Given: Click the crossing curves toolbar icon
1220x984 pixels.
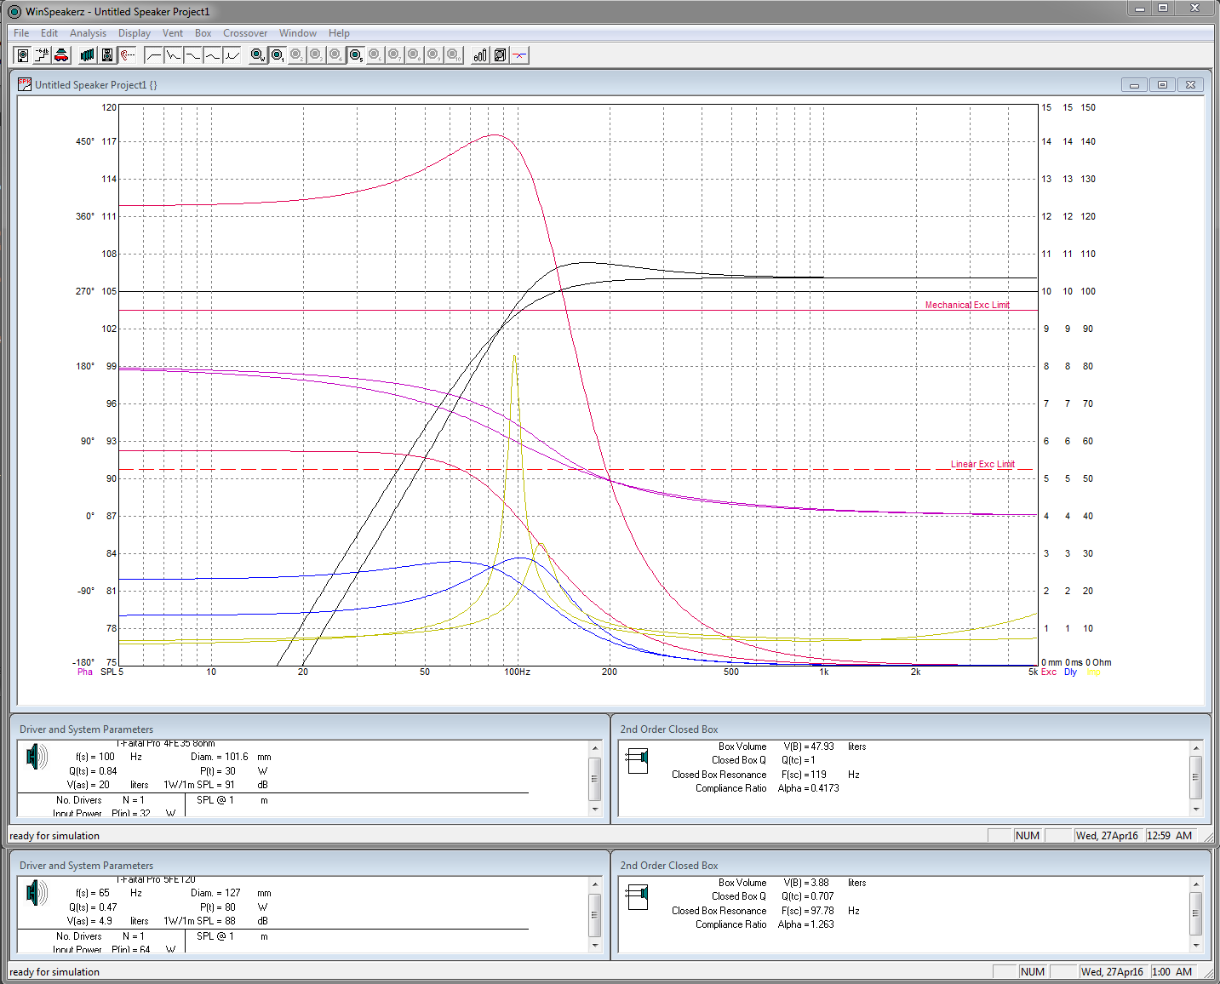Looking at the screenshot, I should point(519,55).
